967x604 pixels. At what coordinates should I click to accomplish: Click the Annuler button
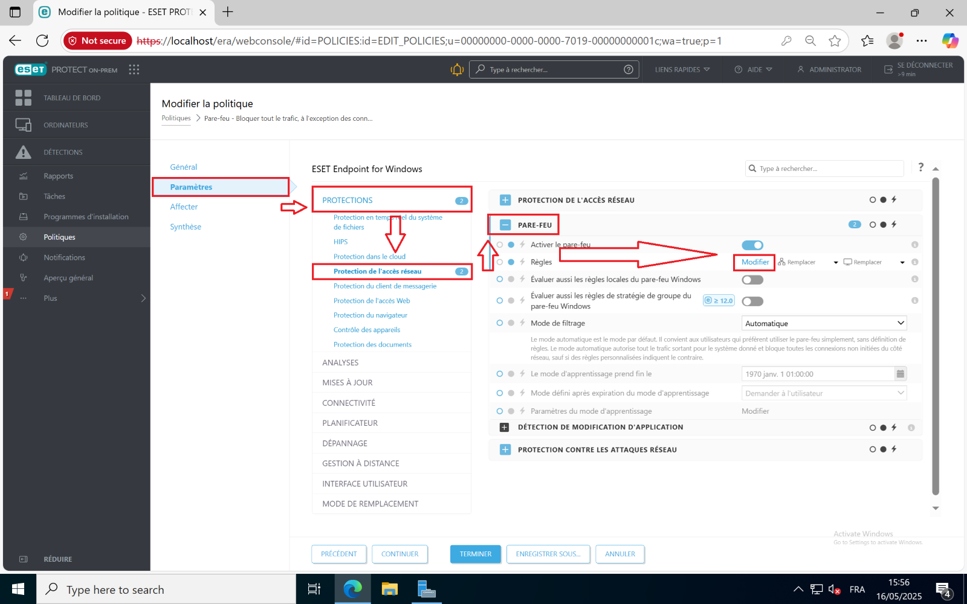click(620, 554)
